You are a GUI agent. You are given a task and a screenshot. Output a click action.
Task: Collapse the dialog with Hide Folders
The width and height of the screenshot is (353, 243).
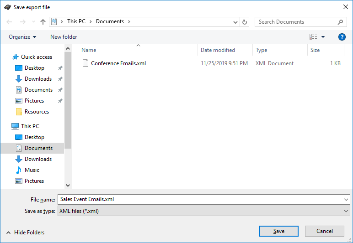point(25,233)
